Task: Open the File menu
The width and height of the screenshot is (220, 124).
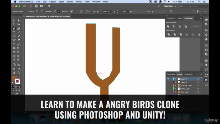Action: [x=38, y=2]
